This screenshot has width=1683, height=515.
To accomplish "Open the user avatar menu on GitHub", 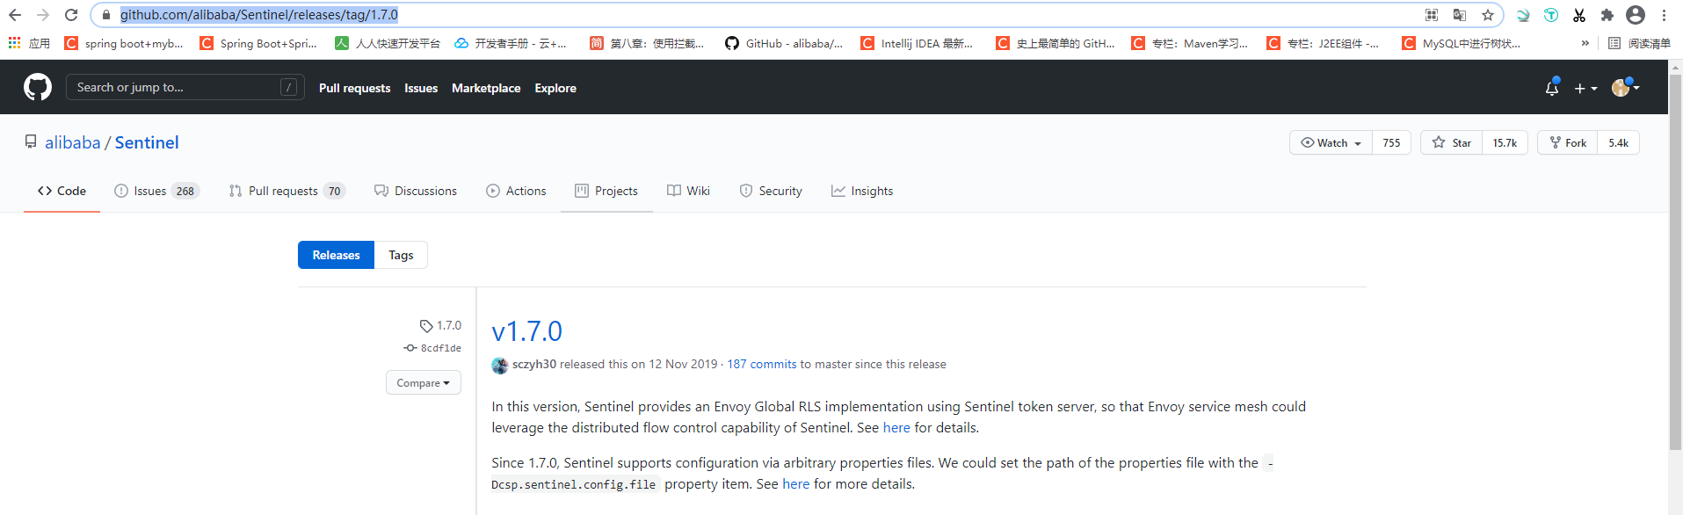I will (x=1626, y=87).
